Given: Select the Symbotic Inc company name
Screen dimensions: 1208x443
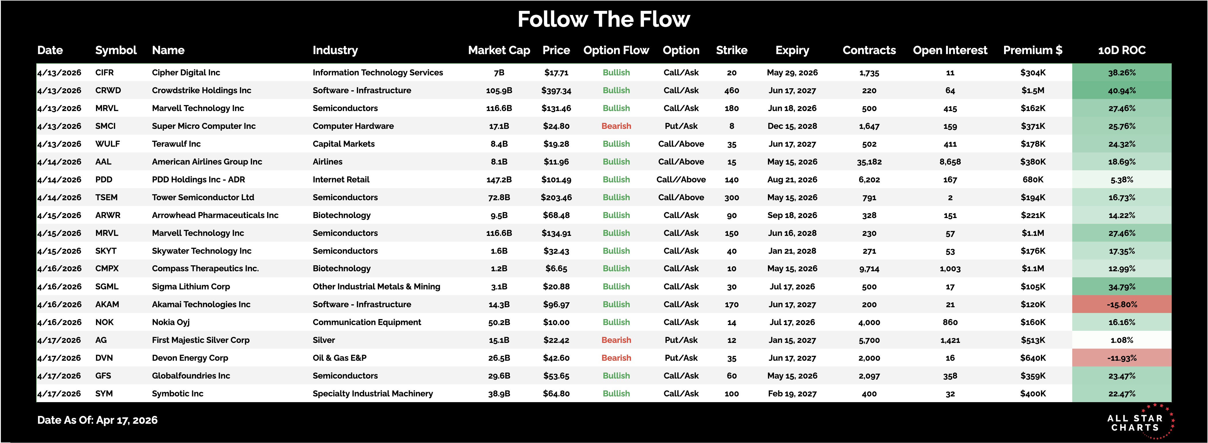Looking at the screenshot, I should (177, 394).
